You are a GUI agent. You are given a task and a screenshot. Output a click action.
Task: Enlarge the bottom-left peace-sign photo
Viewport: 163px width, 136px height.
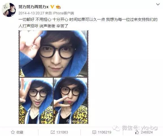[36, 101]
